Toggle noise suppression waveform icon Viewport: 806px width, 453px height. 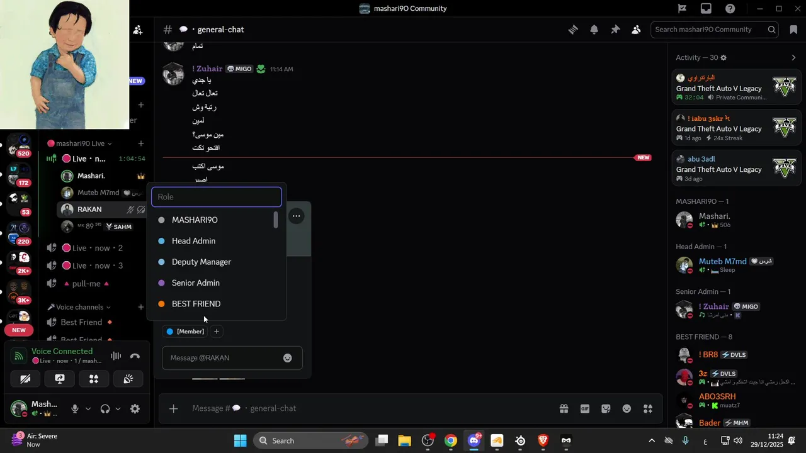point(116,356)
